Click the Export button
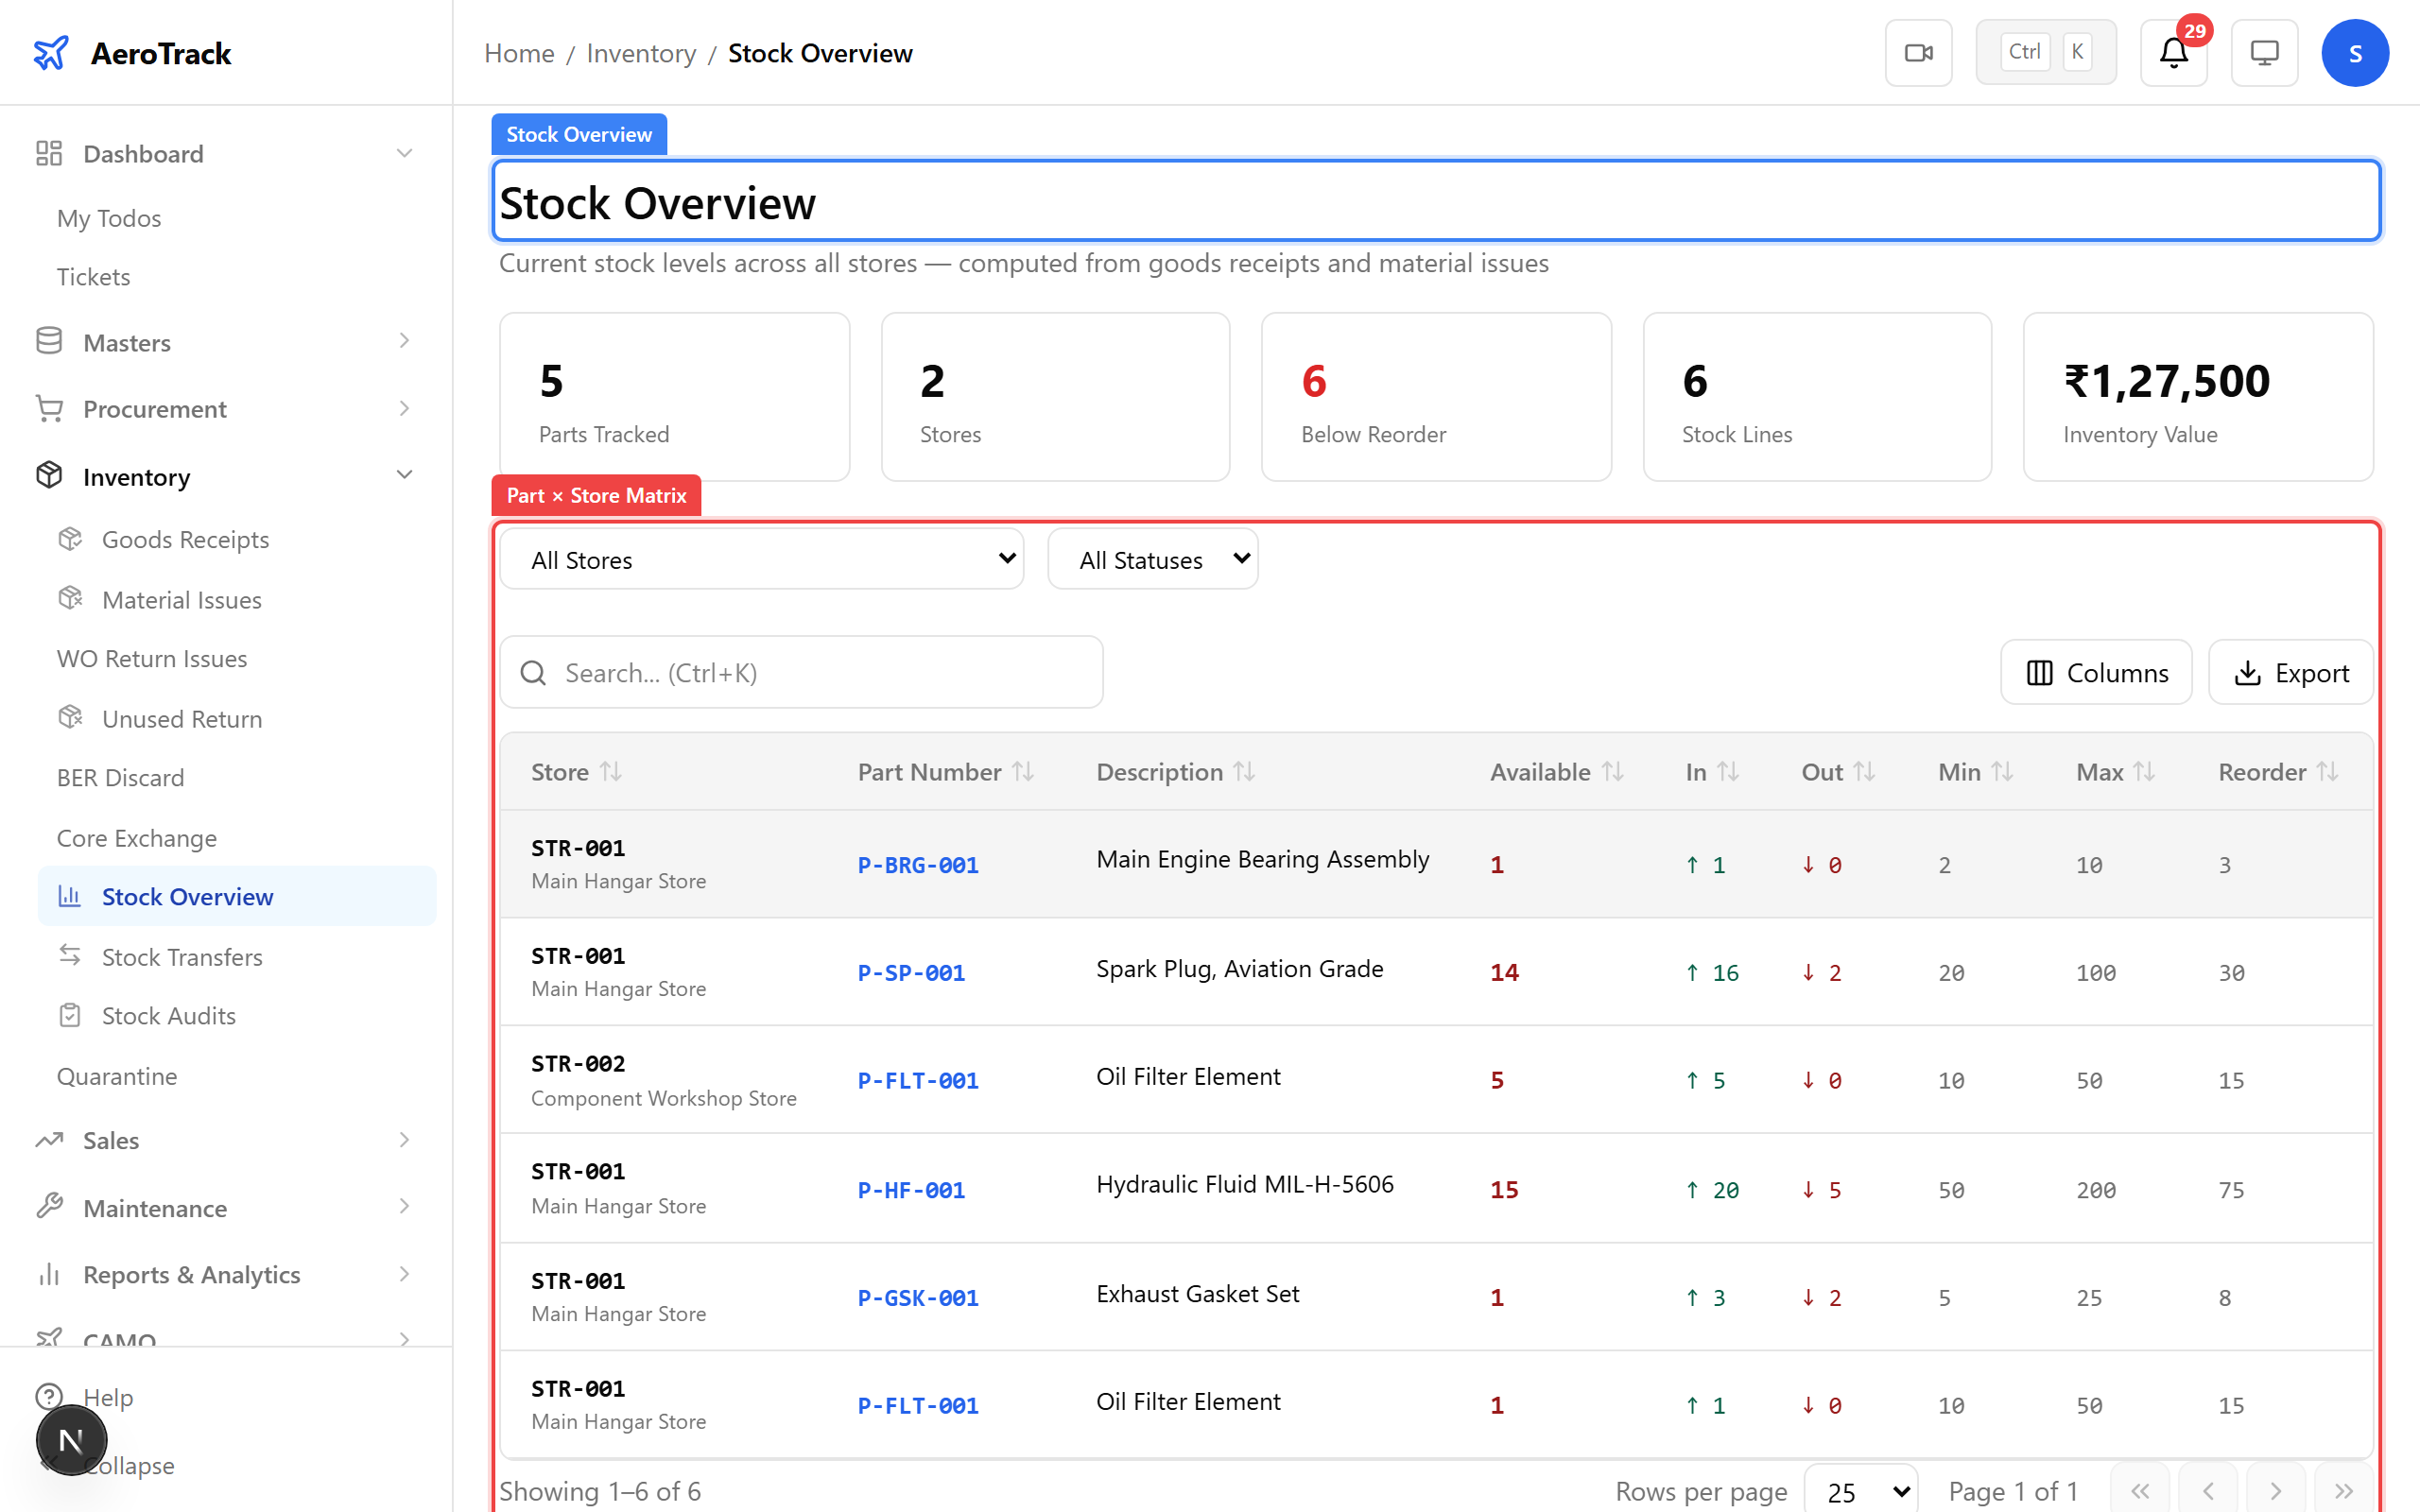Screen dimensions: 2420x1512 coord(2291,673)
